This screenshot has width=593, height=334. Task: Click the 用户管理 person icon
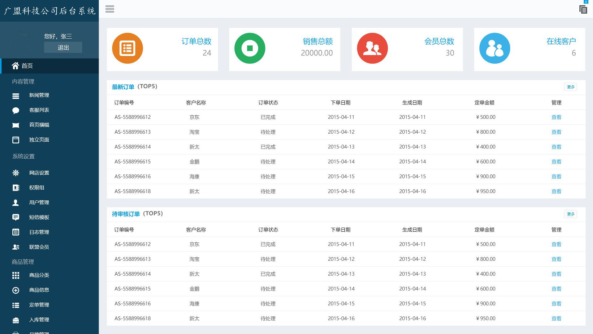(x=16, y=203)
